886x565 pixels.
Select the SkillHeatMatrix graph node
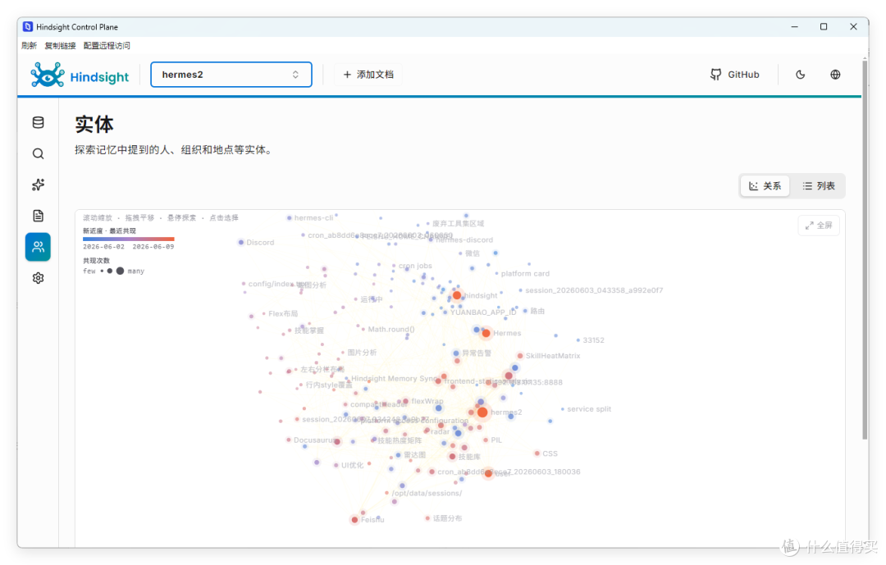click(x=520, y=356)
